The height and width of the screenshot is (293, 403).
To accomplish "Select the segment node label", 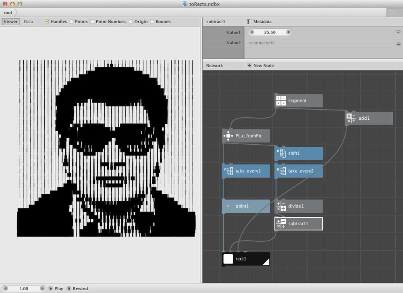I will tap(297, 100).
